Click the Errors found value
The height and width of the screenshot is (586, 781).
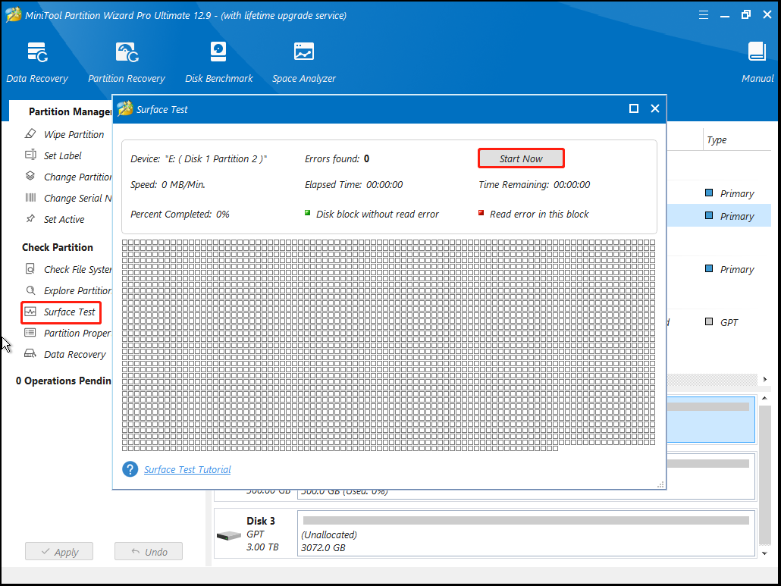[366, 159]
